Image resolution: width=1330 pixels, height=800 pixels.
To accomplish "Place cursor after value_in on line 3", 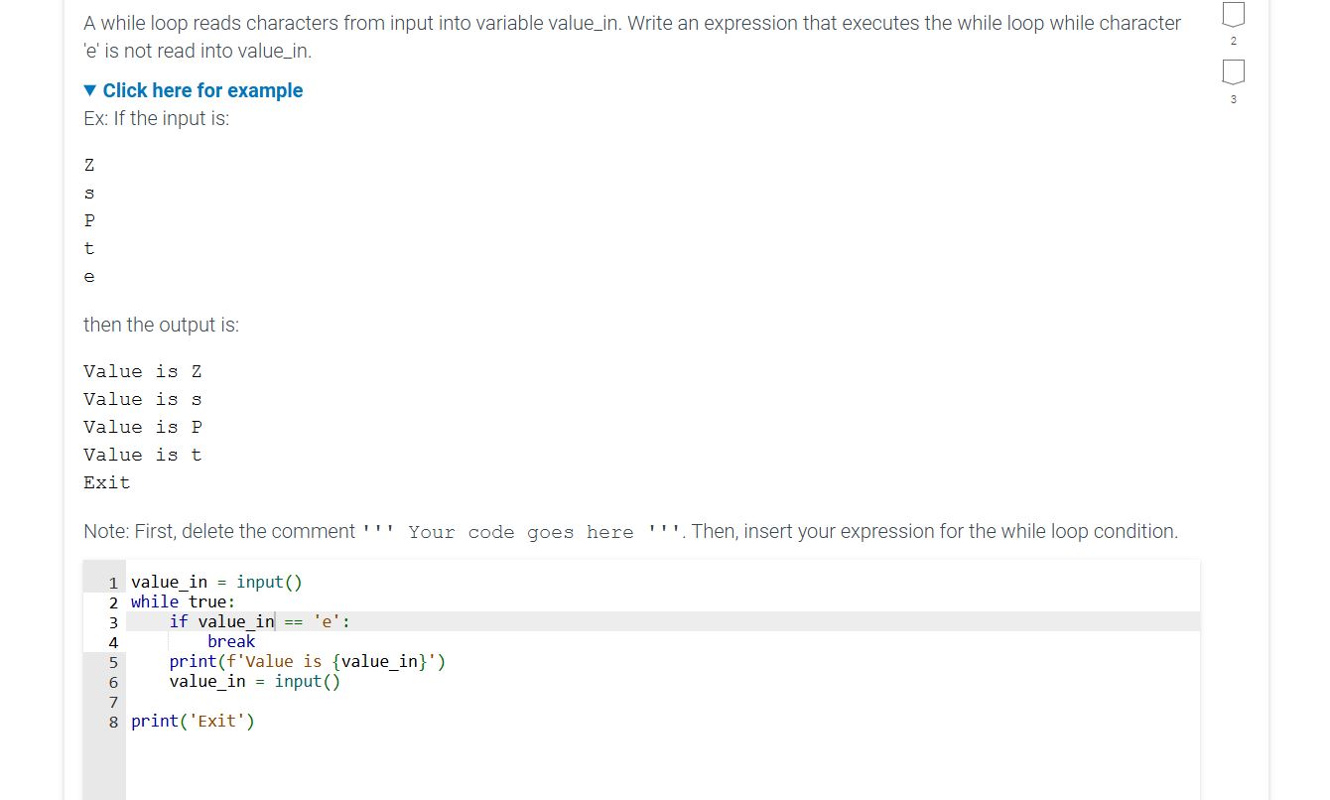I will click(x=275, y=621).
